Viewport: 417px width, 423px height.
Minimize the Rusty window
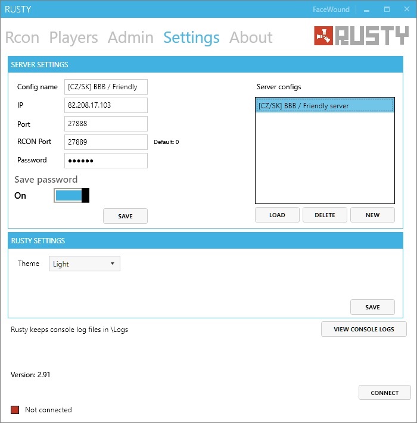click(x=366, y=10)
